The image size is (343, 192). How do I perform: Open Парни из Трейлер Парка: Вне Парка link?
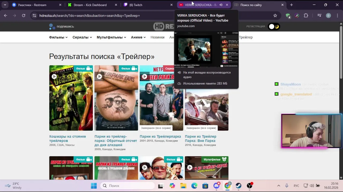click(x=200, y=138)
